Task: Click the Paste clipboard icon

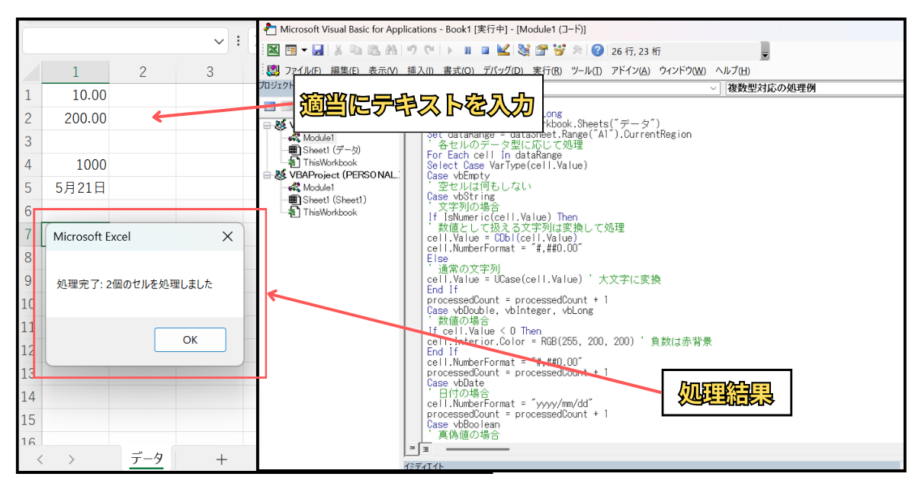Action: (x=373, y=50)
